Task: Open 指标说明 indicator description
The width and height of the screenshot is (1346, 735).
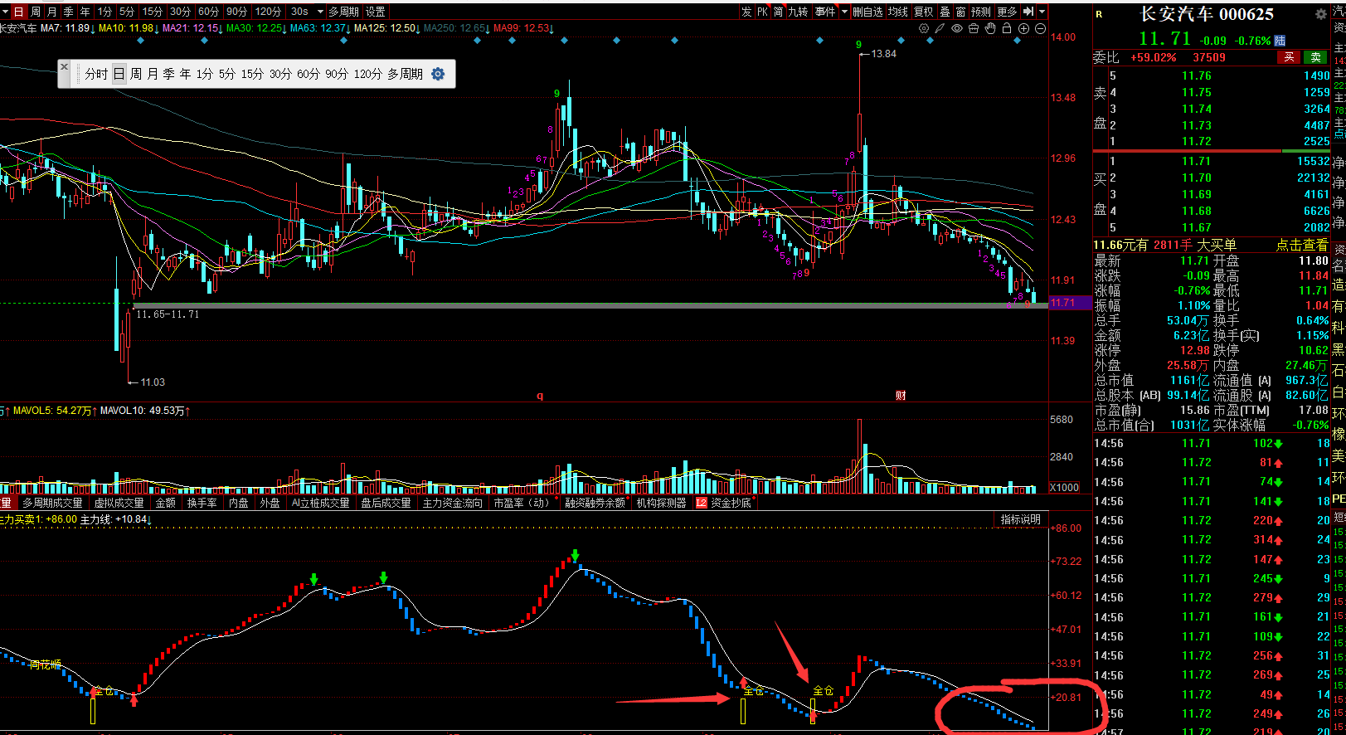Action: click(x=1020, y=519)
